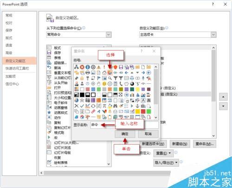The width and height of the screenshot is (232, 188).
Task: Go to the 校对 options category
Action: [9, 23]
